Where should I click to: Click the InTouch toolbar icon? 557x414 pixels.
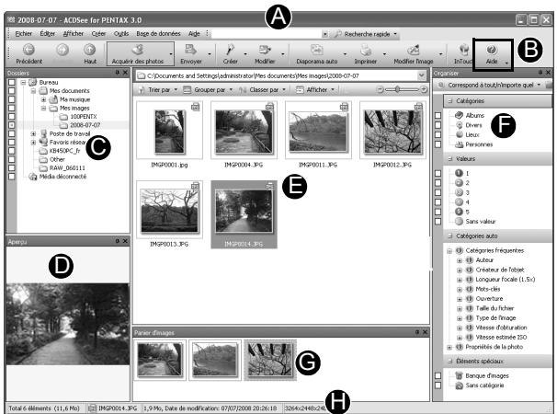463,50
